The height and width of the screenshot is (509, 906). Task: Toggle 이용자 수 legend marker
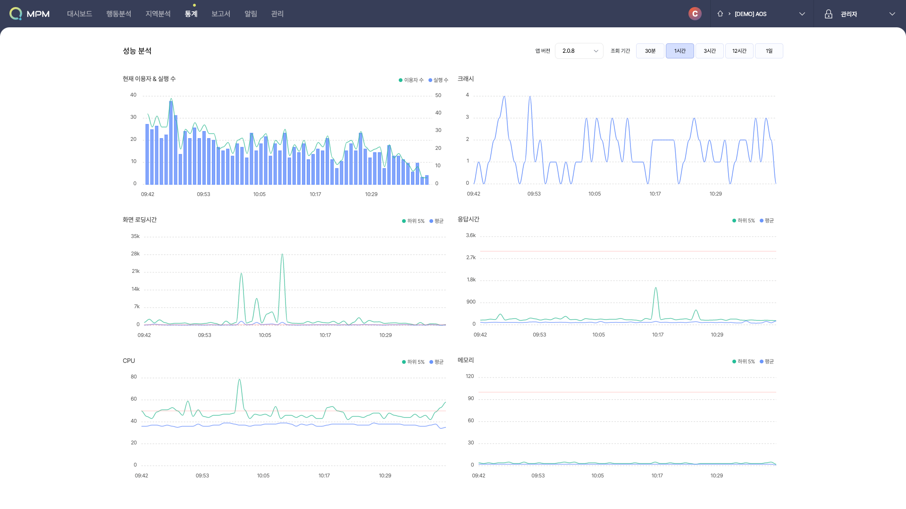tap(401, 80)
